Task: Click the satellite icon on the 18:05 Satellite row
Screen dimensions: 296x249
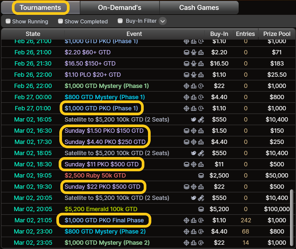Action: click(x=201, y=153)
